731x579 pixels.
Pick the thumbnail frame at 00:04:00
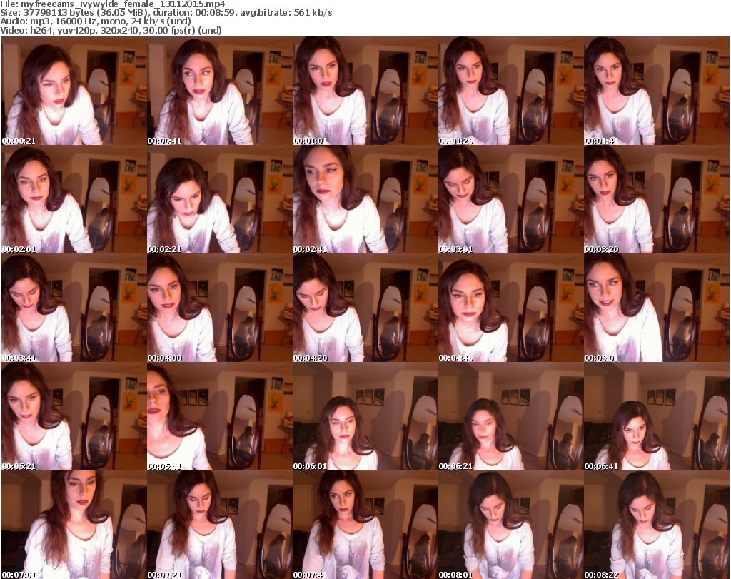(220, 308)
